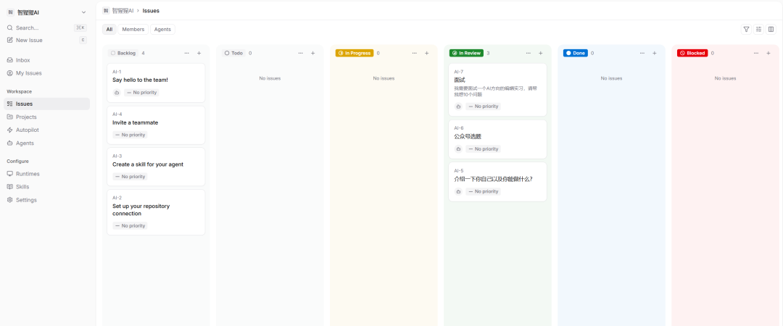Open Inbox from the sidebar
Image resolution: width=783 pixels, height=326 pixels.
[x=22, y=60]
